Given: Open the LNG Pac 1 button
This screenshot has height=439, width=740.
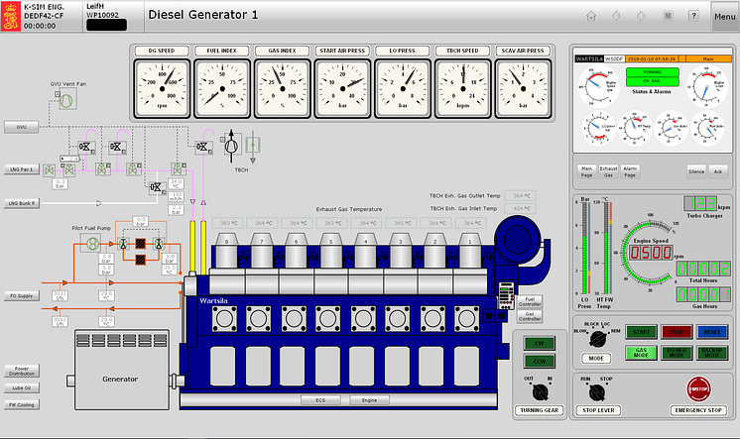Looking at the screenshot, I should pyautogui.click(x=21, y=169).
